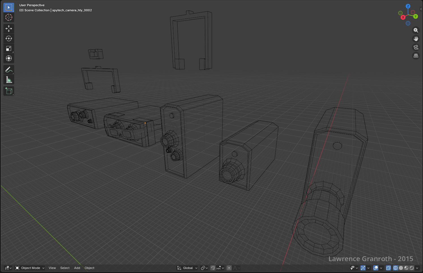The width and height of the screenshot is (423, 273).
Task: Toggle X-ray mode in the header
Action: 388,268
